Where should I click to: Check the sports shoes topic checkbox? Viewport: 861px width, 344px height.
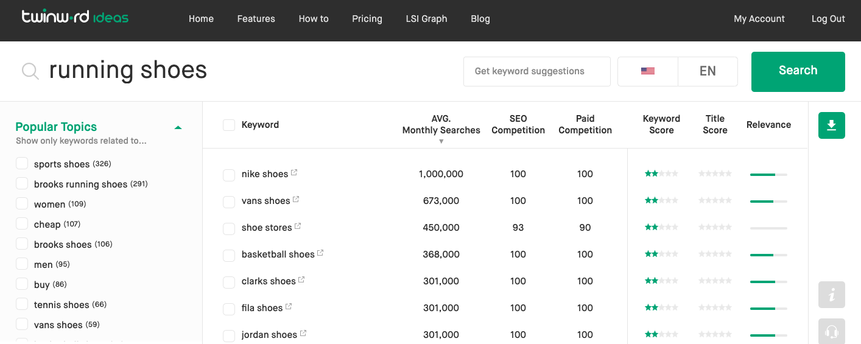click(x=22, y=164)
